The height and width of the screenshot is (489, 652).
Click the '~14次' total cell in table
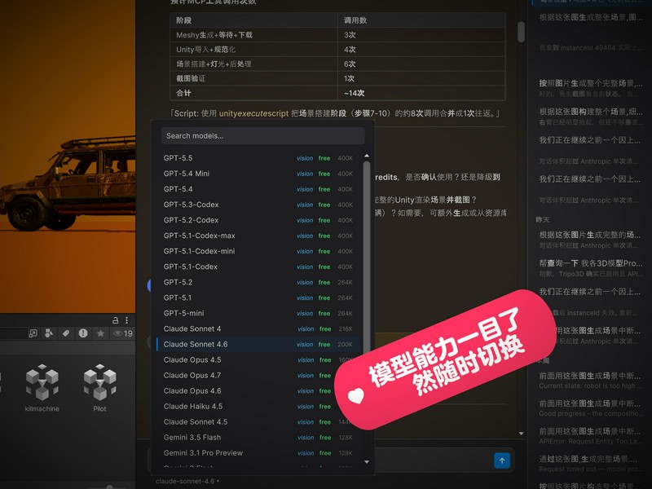click(421, 93)
